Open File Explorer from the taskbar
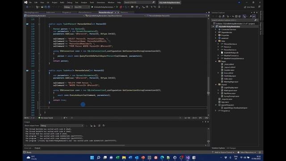Image resolution: width=286 pixels, height=161 pixels. (124, 157)
